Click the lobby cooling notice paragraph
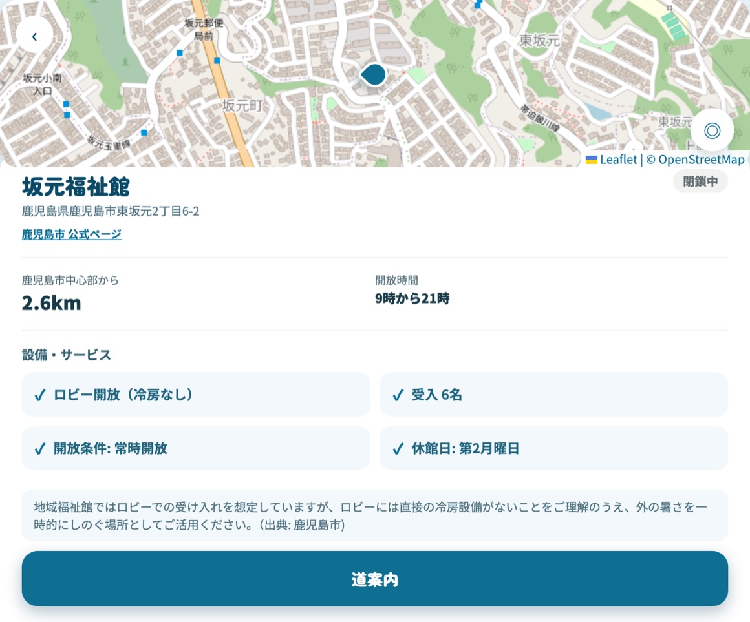The image size is (750, 622). [375, 515]
